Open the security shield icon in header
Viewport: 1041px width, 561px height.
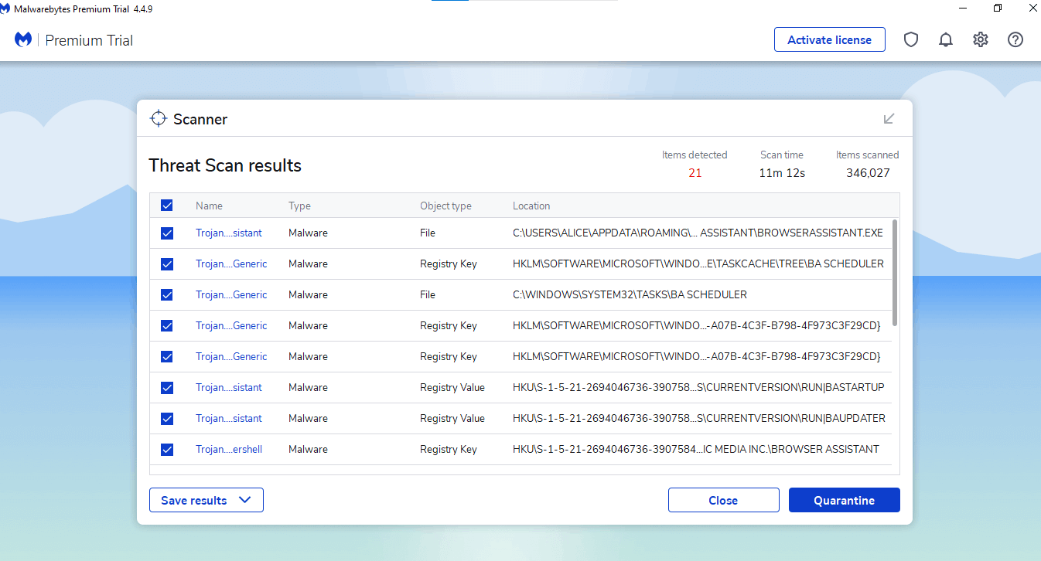pos(911,40)
